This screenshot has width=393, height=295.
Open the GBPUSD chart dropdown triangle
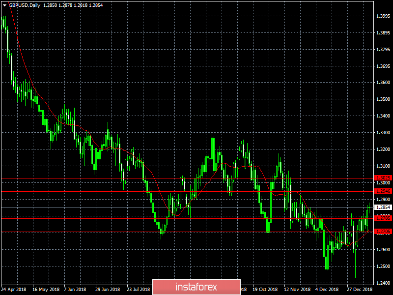coord(4,5)
